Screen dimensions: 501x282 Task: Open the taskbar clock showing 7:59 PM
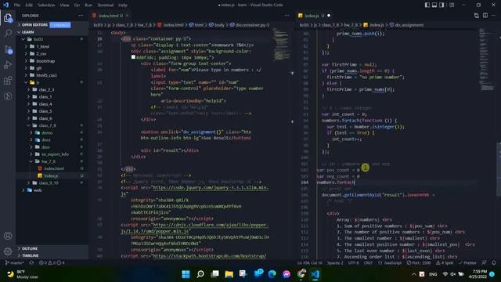478,274
